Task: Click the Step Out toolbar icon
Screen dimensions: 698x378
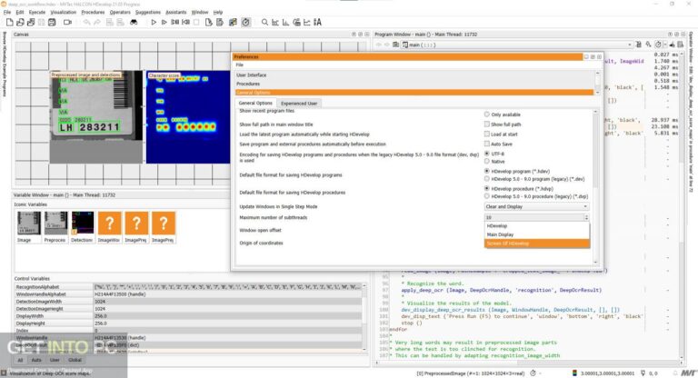Action: (185, 22)
